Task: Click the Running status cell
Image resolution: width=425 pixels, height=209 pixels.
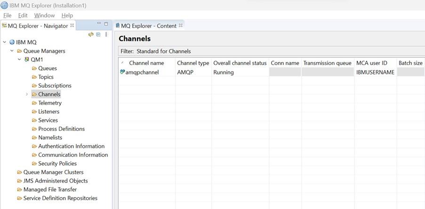Action: (224, 72)
